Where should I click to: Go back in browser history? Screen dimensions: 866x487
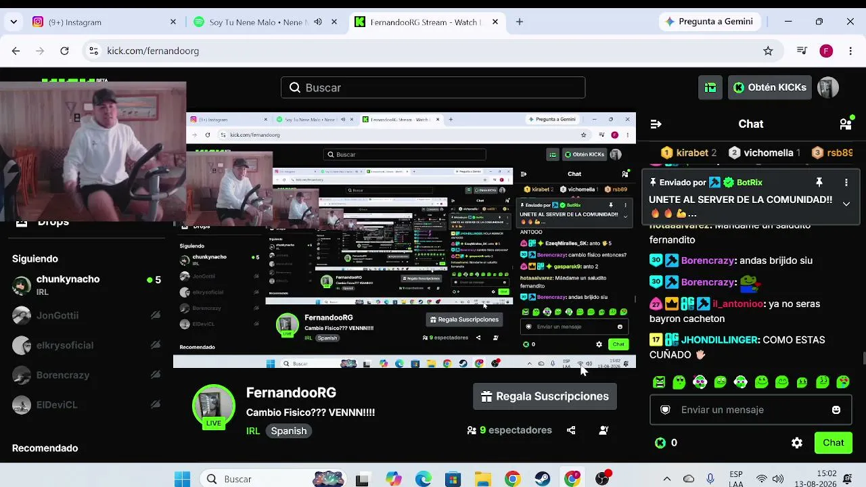pyautogui.click(x=16, y=51)
